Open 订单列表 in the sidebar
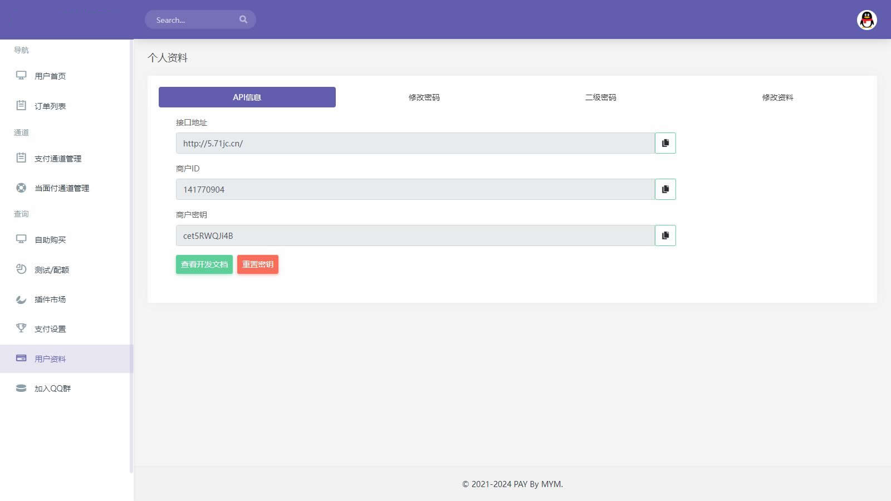Viewport: 891px width, 501px height. click(50, 106)
